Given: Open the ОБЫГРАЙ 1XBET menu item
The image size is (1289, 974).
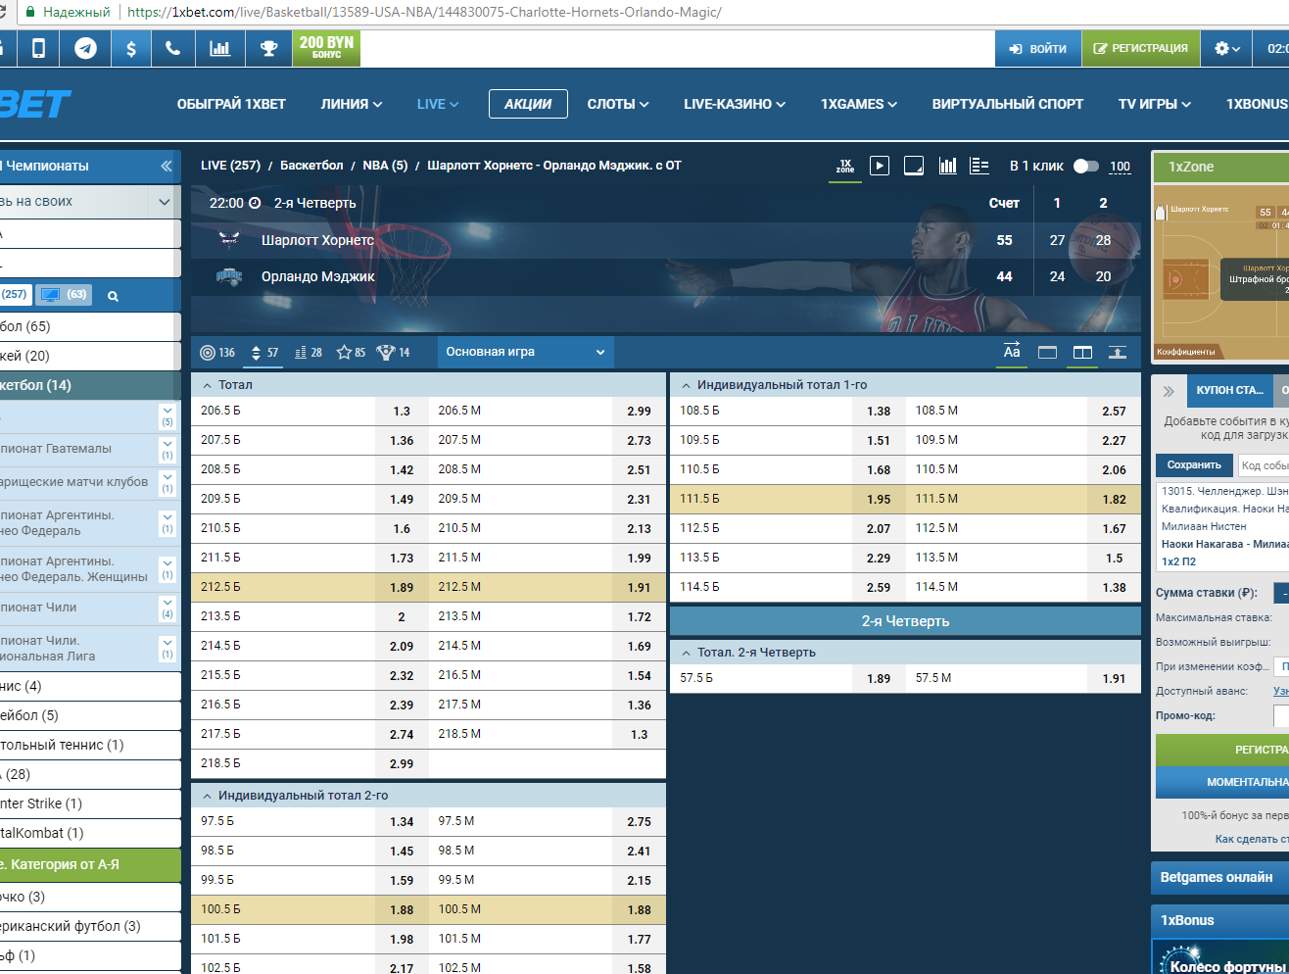Looking at the screenshot, I should 231,104.
